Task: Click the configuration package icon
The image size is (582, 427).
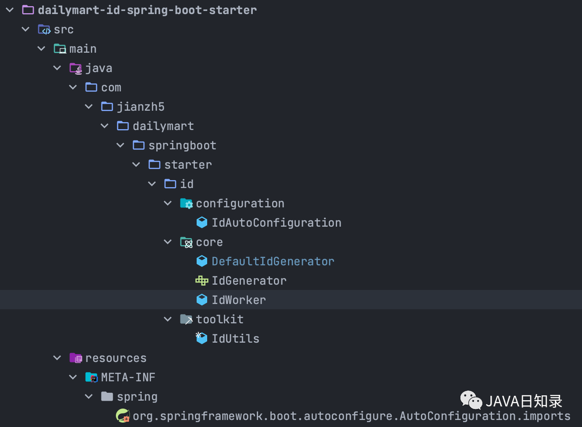Action: point(186,203)
